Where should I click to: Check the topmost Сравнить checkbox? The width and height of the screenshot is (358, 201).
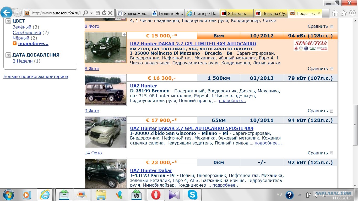[x=332, y=26]
